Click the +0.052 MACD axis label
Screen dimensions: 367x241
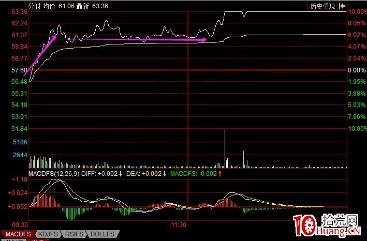(18, 207)
